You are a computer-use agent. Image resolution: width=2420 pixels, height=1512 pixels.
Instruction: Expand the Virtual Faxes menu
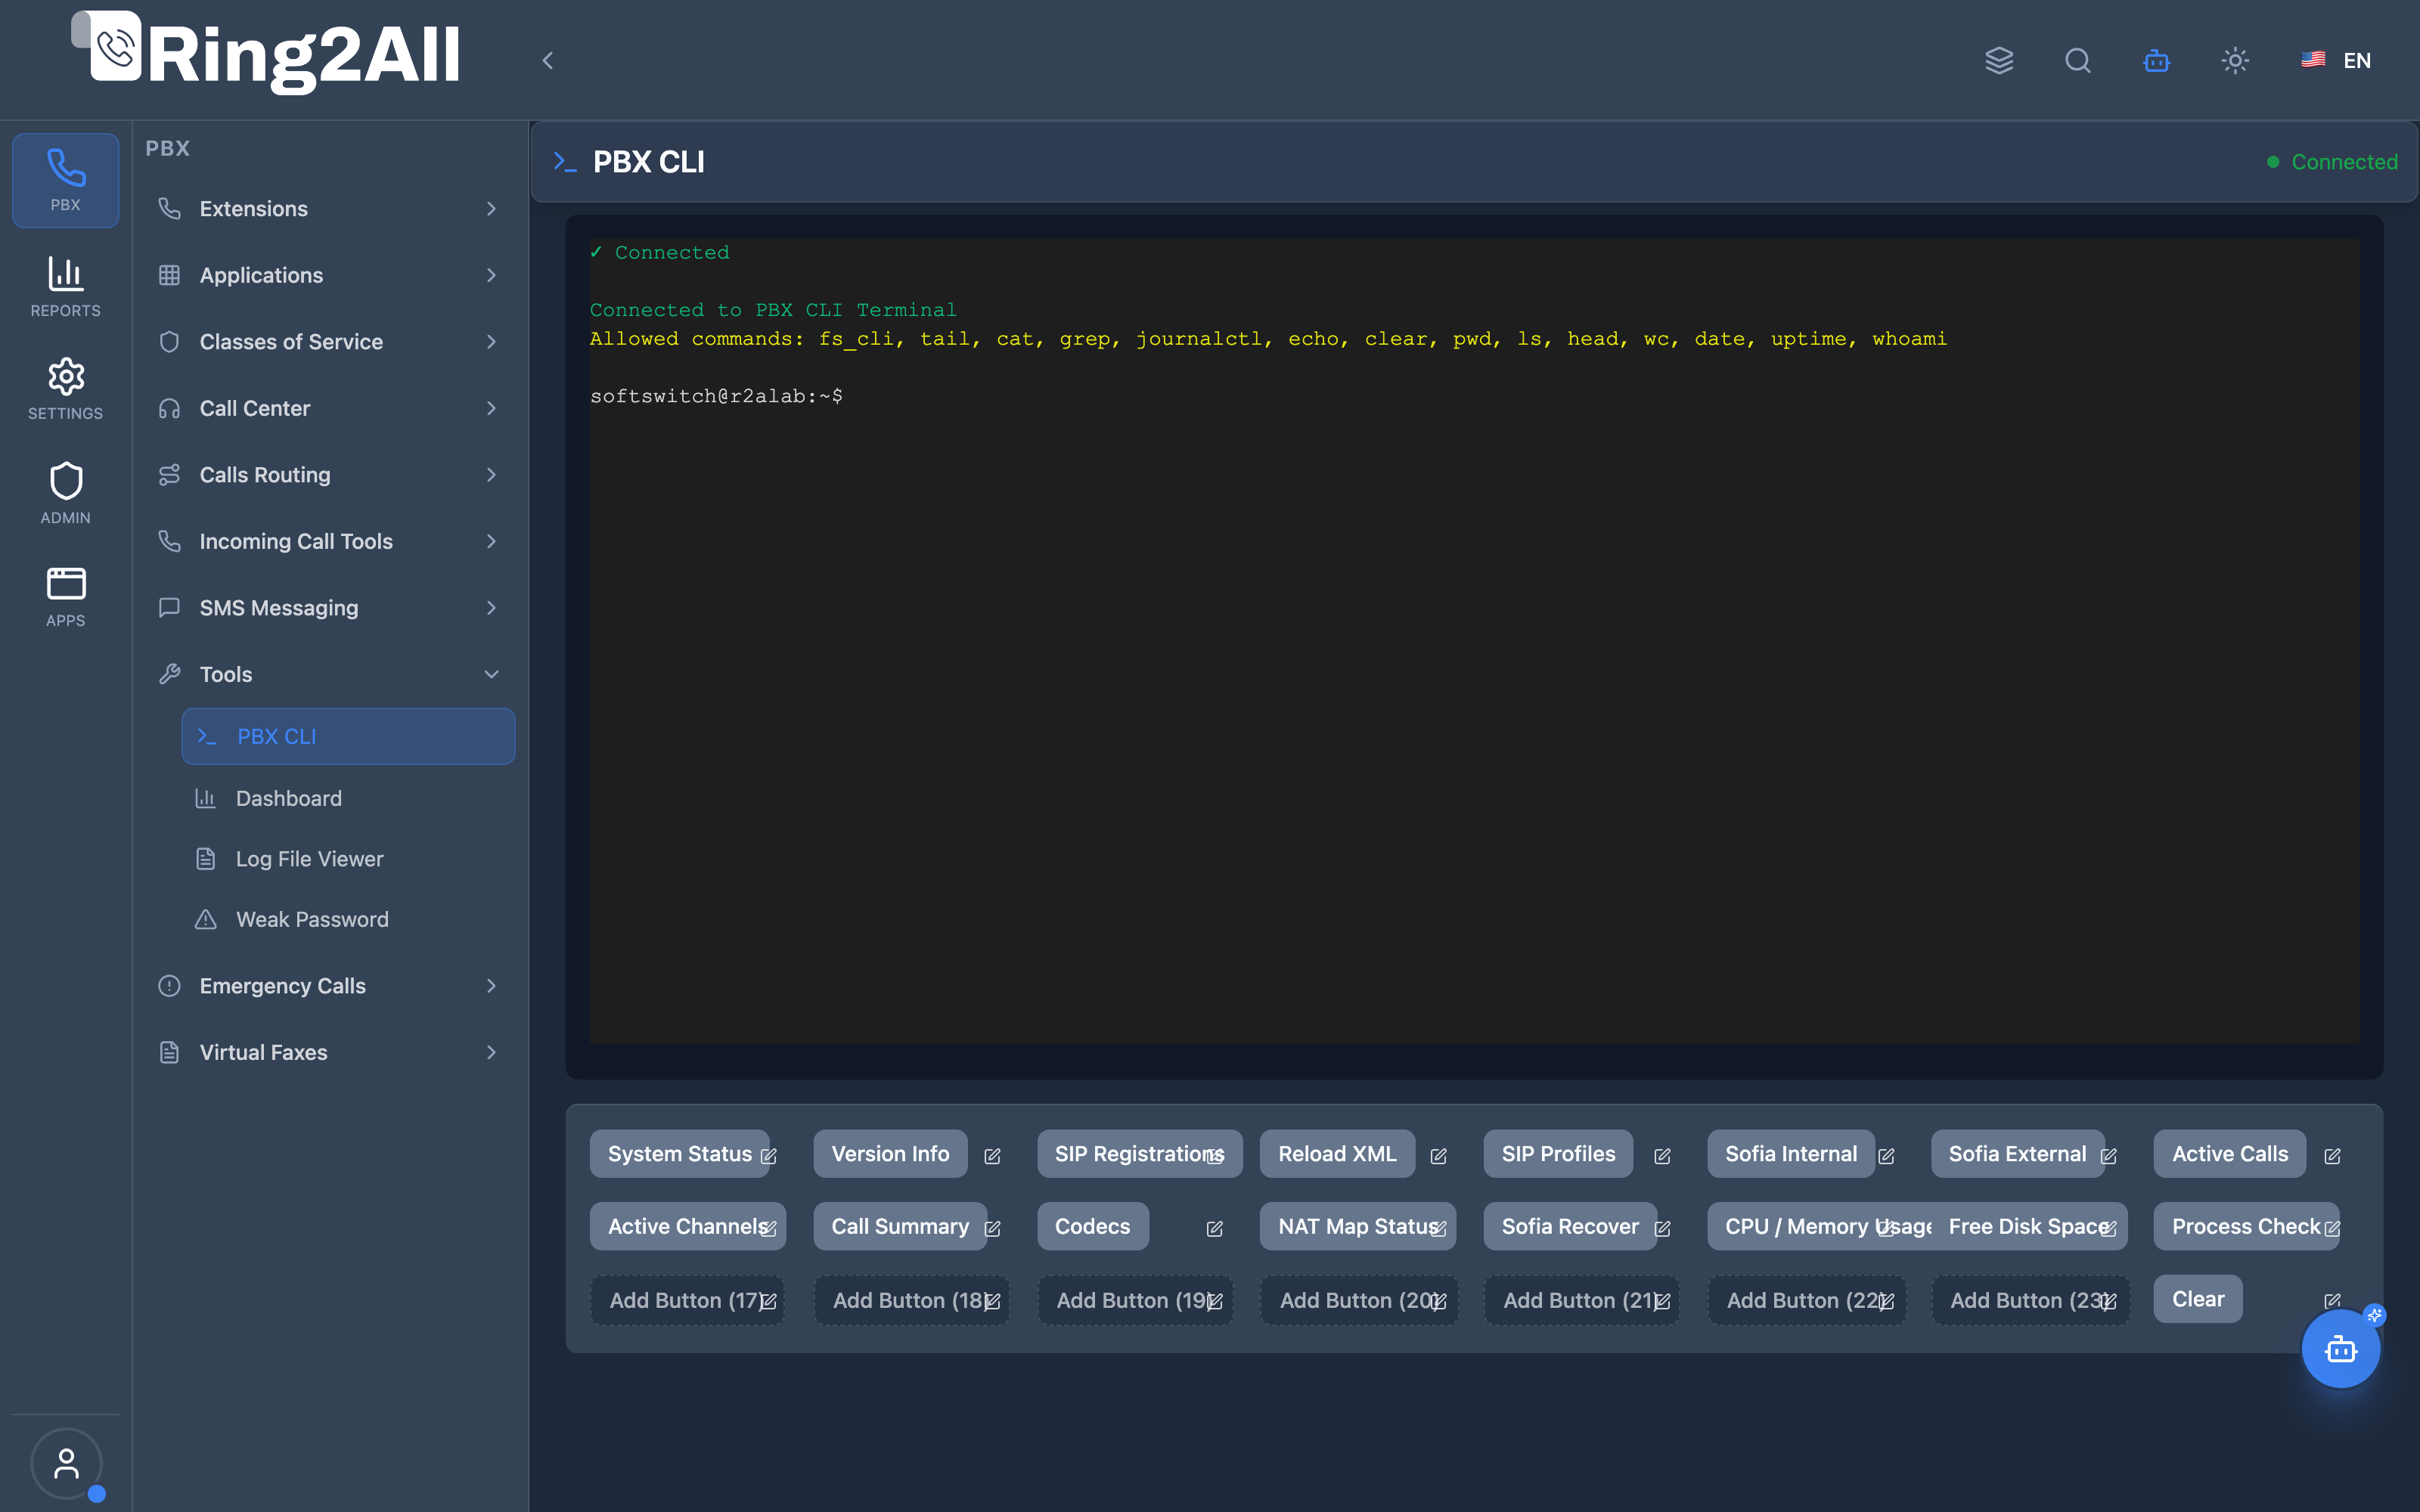click(328, 1052)
